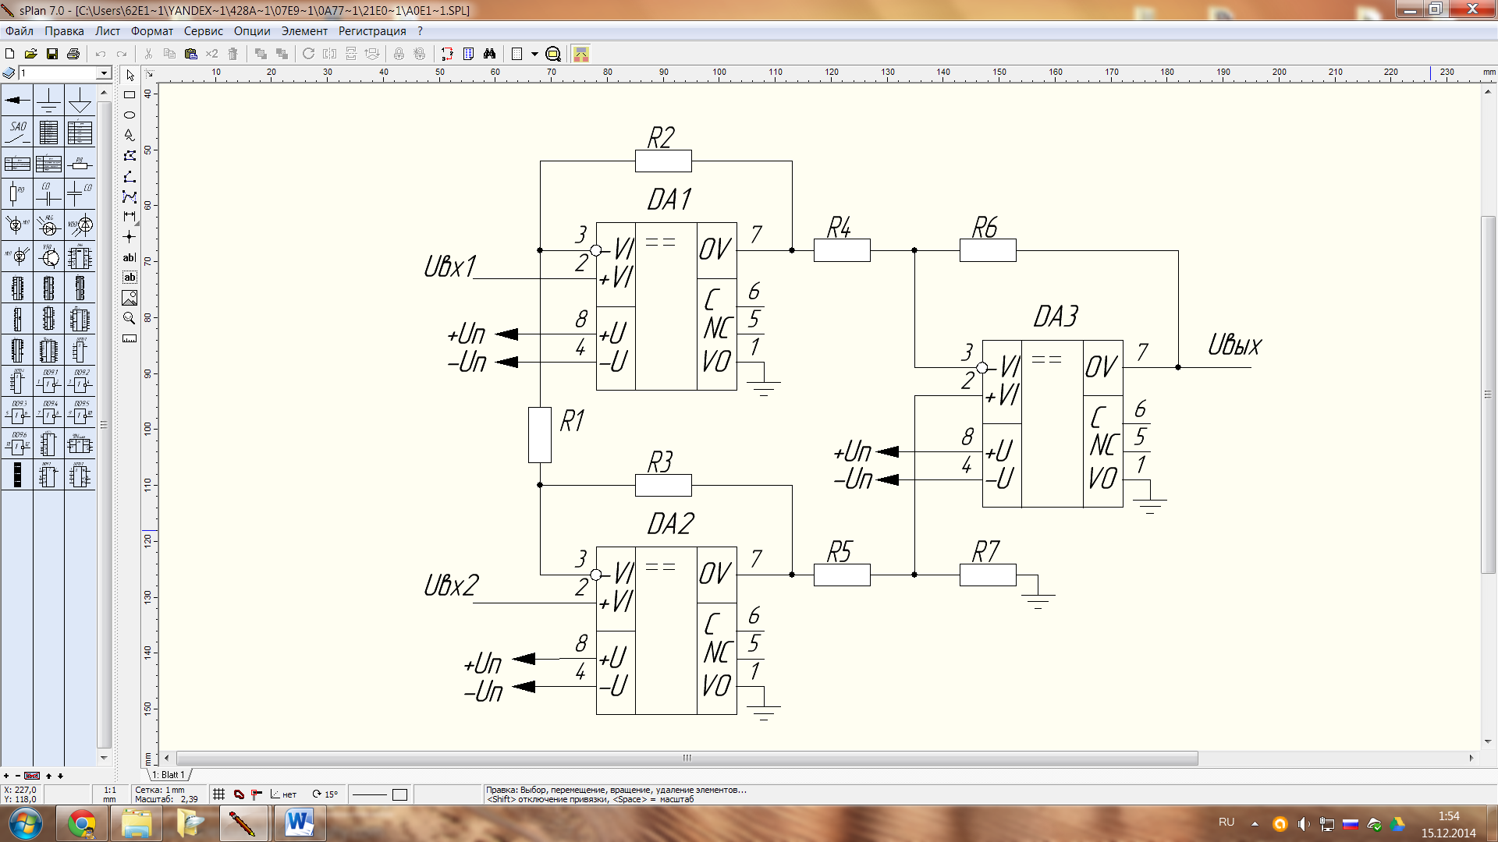Select the junction node tool
Viewport: 1498px width, 842px height.
[x=130, y=236]
